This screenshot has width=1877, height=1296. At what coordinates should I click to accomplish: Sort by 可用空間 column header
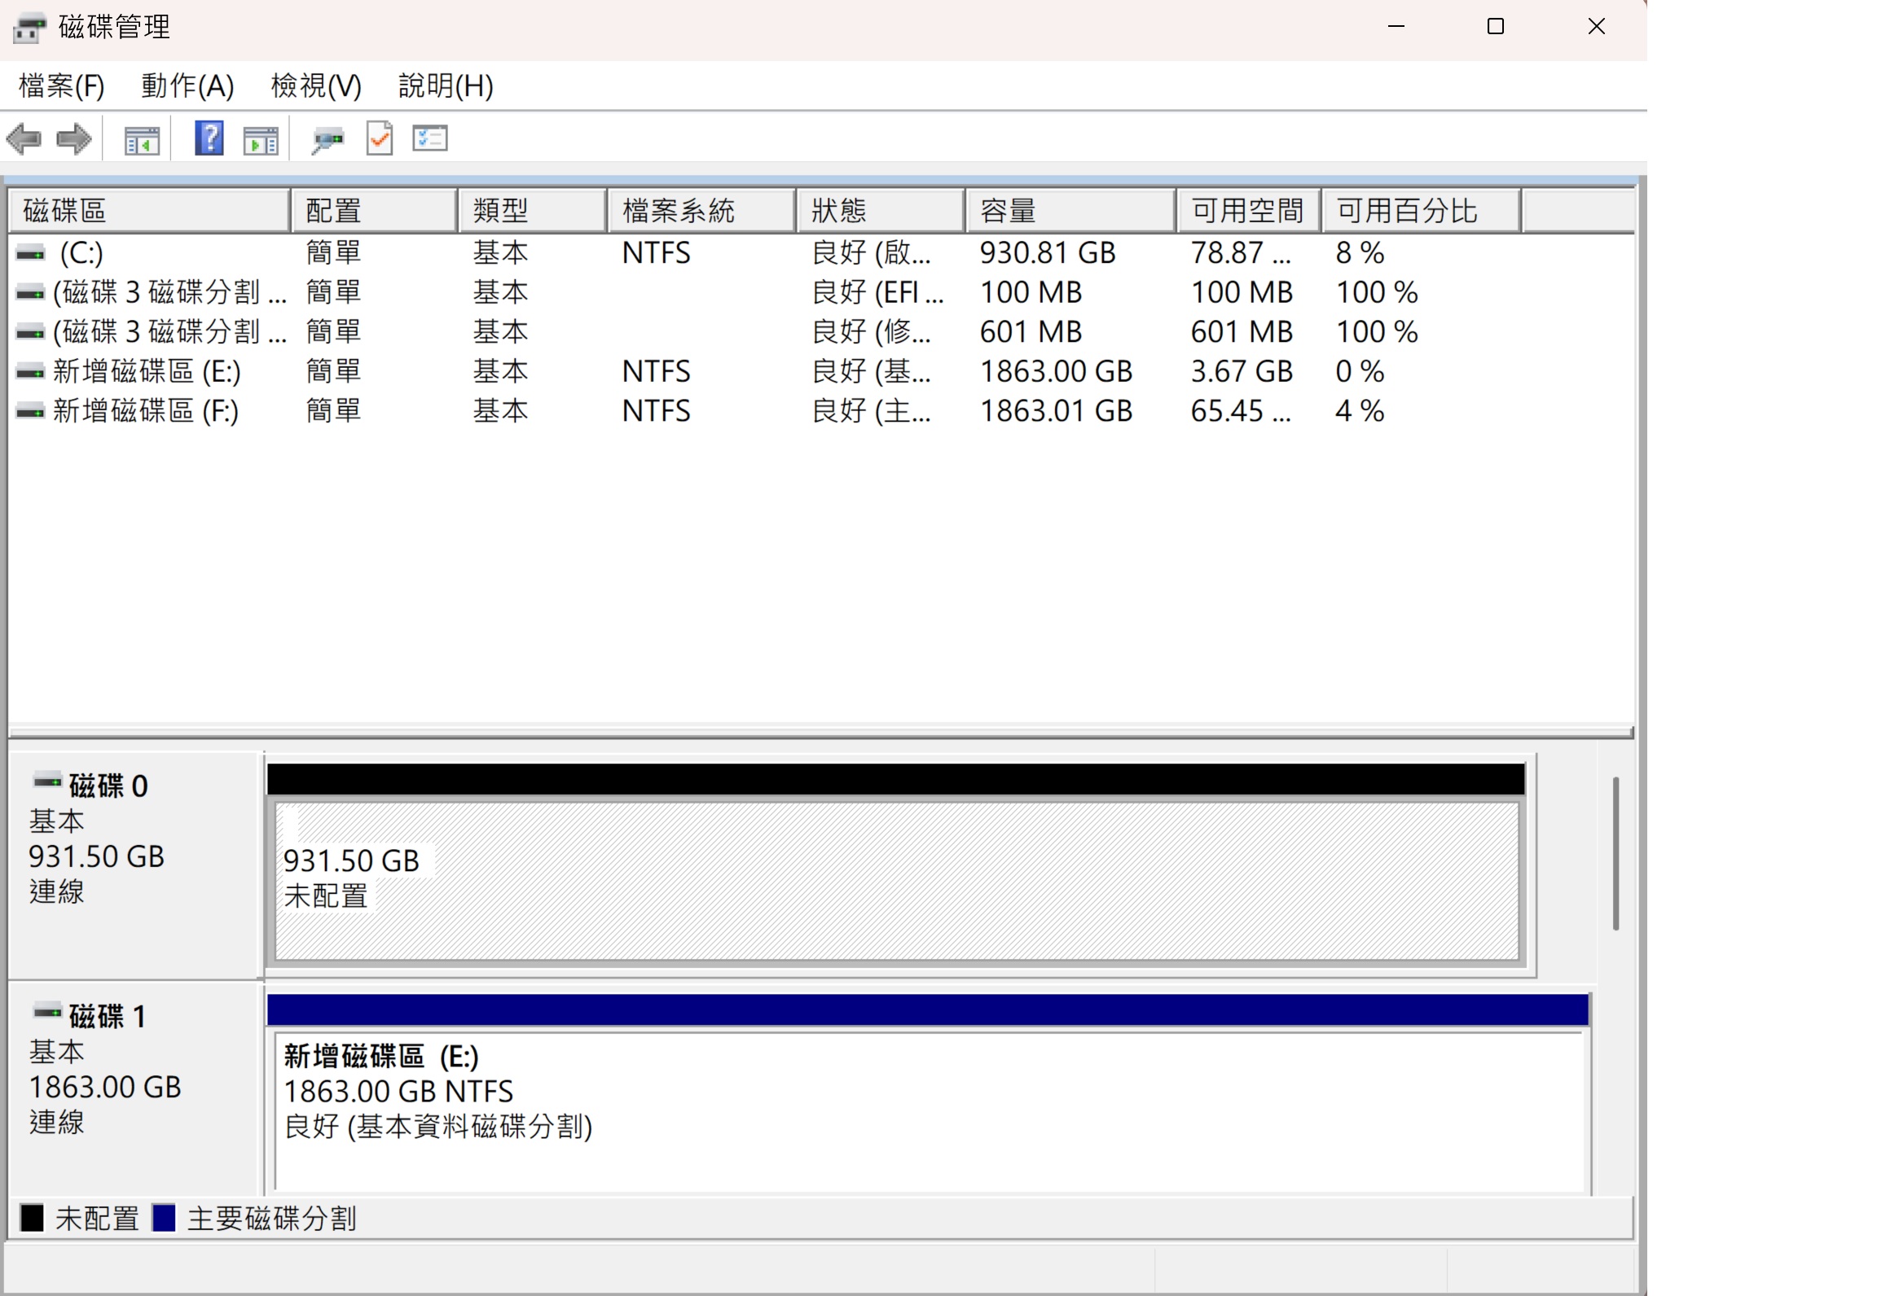point(1249,211)
